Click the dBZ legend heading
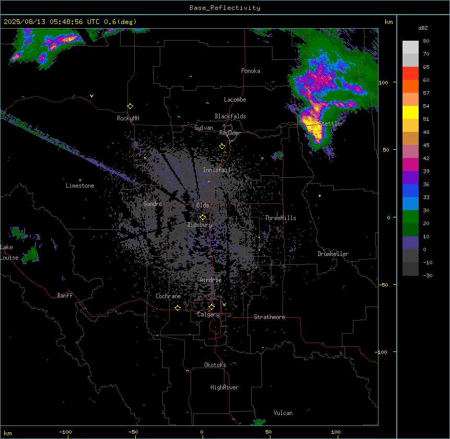The image size is (450, 439). [x=423, y=28]
